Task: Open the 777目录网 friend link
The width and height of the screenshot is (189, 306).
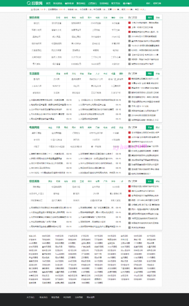Action: (x=138, y=243)
